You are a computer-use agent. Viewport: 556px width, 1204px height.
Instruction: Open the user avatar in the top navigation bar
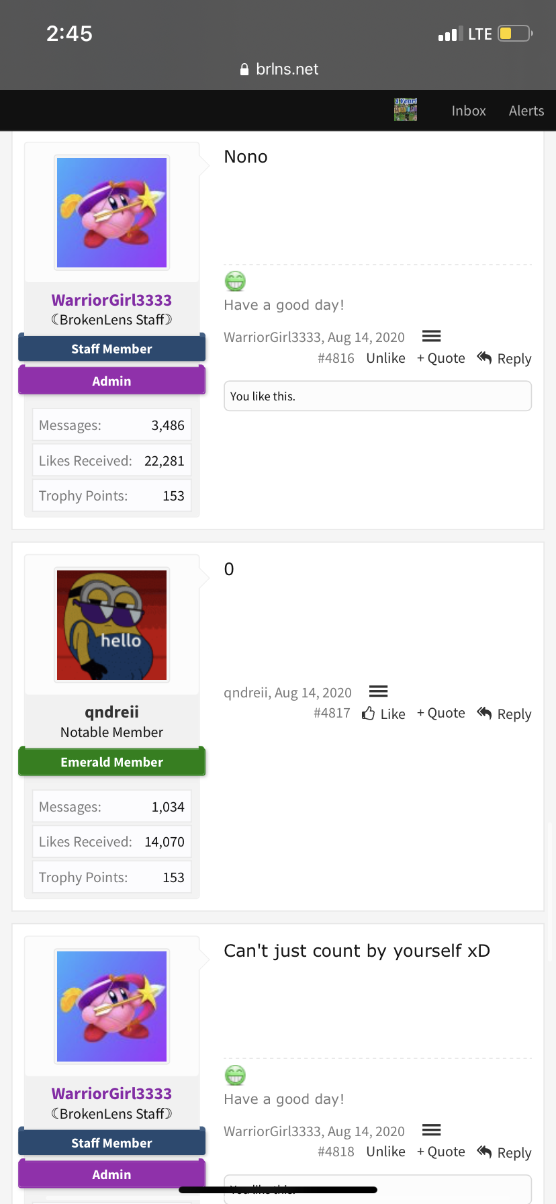(406, 110)
